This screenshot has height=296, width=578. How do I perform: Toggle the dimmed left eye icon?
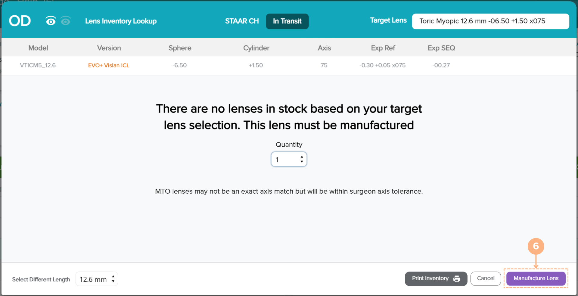66,21
